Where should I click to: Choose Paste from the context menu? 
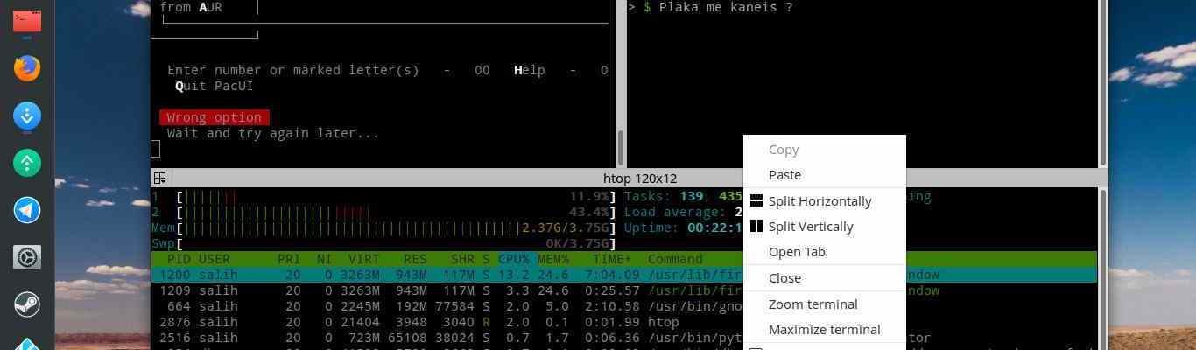tap(784, 175)
